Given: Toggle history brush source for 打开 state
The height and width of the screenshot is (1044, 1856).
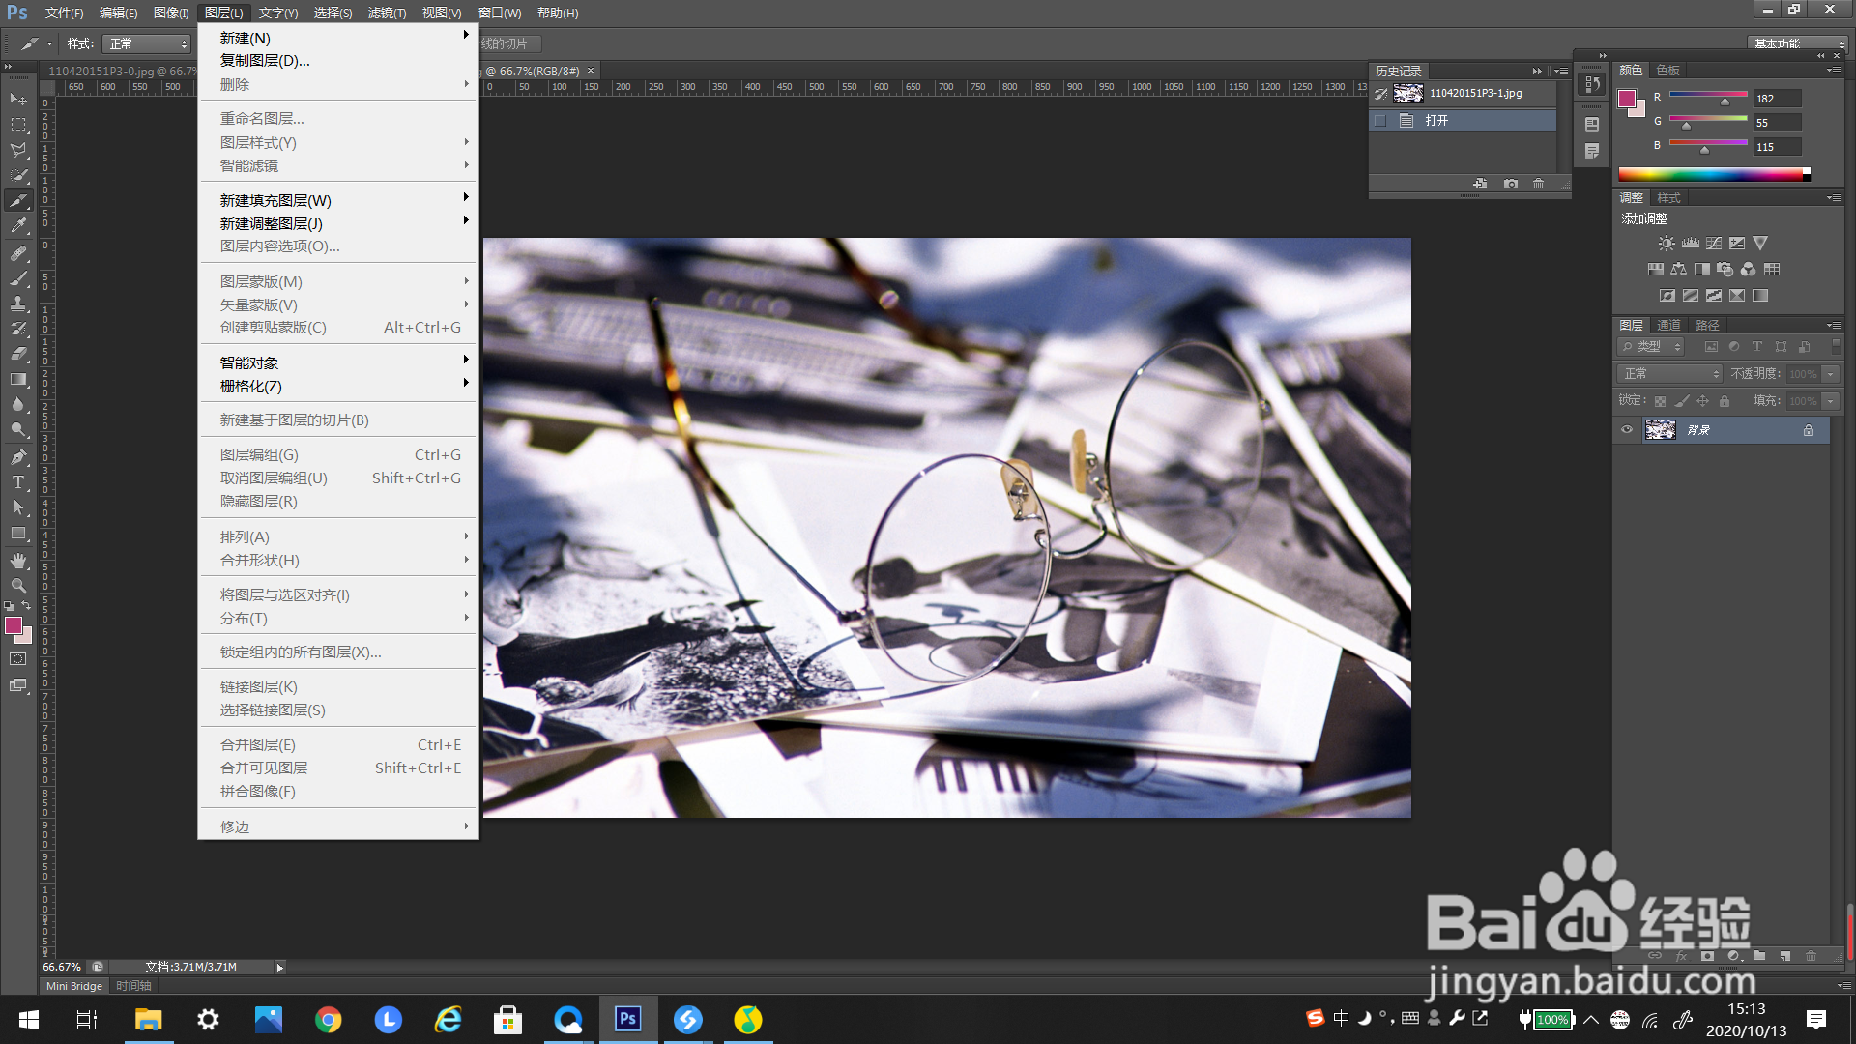Looking at the screenshot, I should point(1380,121).
